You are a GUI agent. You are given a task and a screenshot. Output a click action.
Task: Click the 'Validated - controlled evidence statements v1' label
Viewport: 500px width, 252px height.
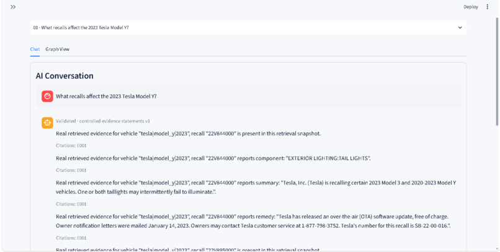[x=103, y=121]
